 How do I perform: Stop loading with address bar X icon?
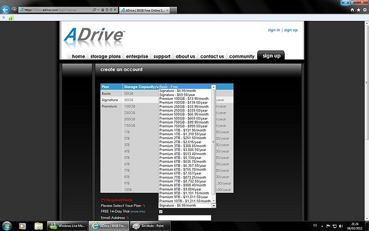(115, 10)
